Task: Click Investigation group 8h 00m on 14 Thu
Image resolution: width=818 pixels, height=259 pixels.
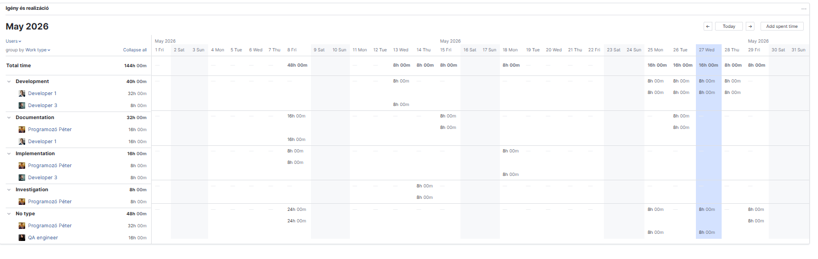Action: pyautogui.click(x=424, y=185)
